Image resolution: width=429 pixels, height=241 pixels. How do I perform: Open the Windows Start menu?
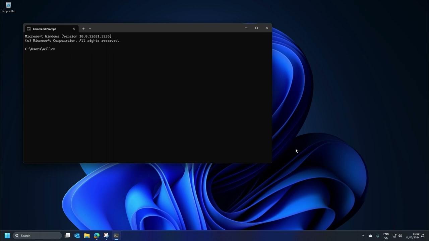tap(7, 236)
